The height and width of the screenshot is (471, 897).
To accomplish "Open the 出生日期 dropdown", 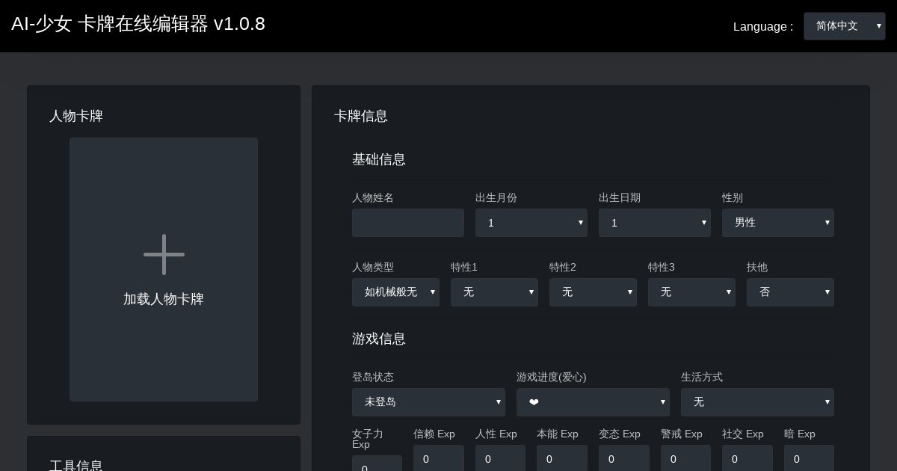I will 655,223.
